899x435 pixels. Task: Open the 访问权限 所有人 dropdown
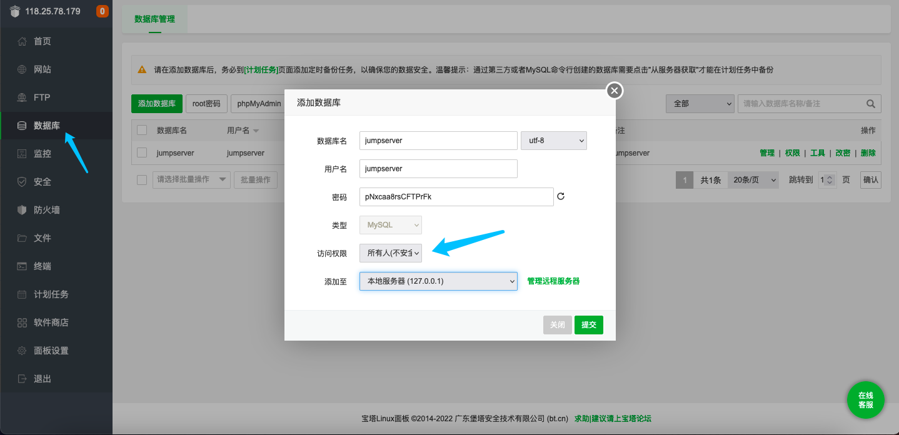tap(391, 253)
